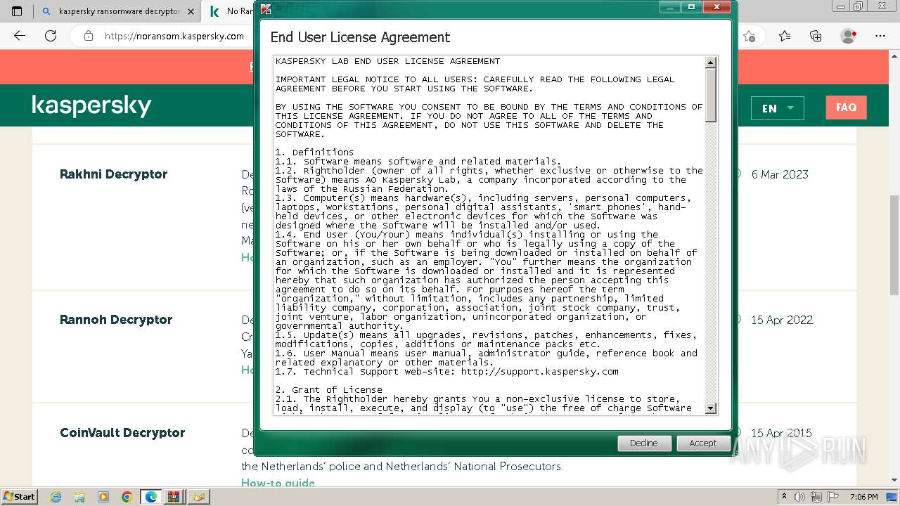Screen dimensions: 900x506
Task: Select the No Ransom Kaspersky browser tab
Action: click(232, 11)
